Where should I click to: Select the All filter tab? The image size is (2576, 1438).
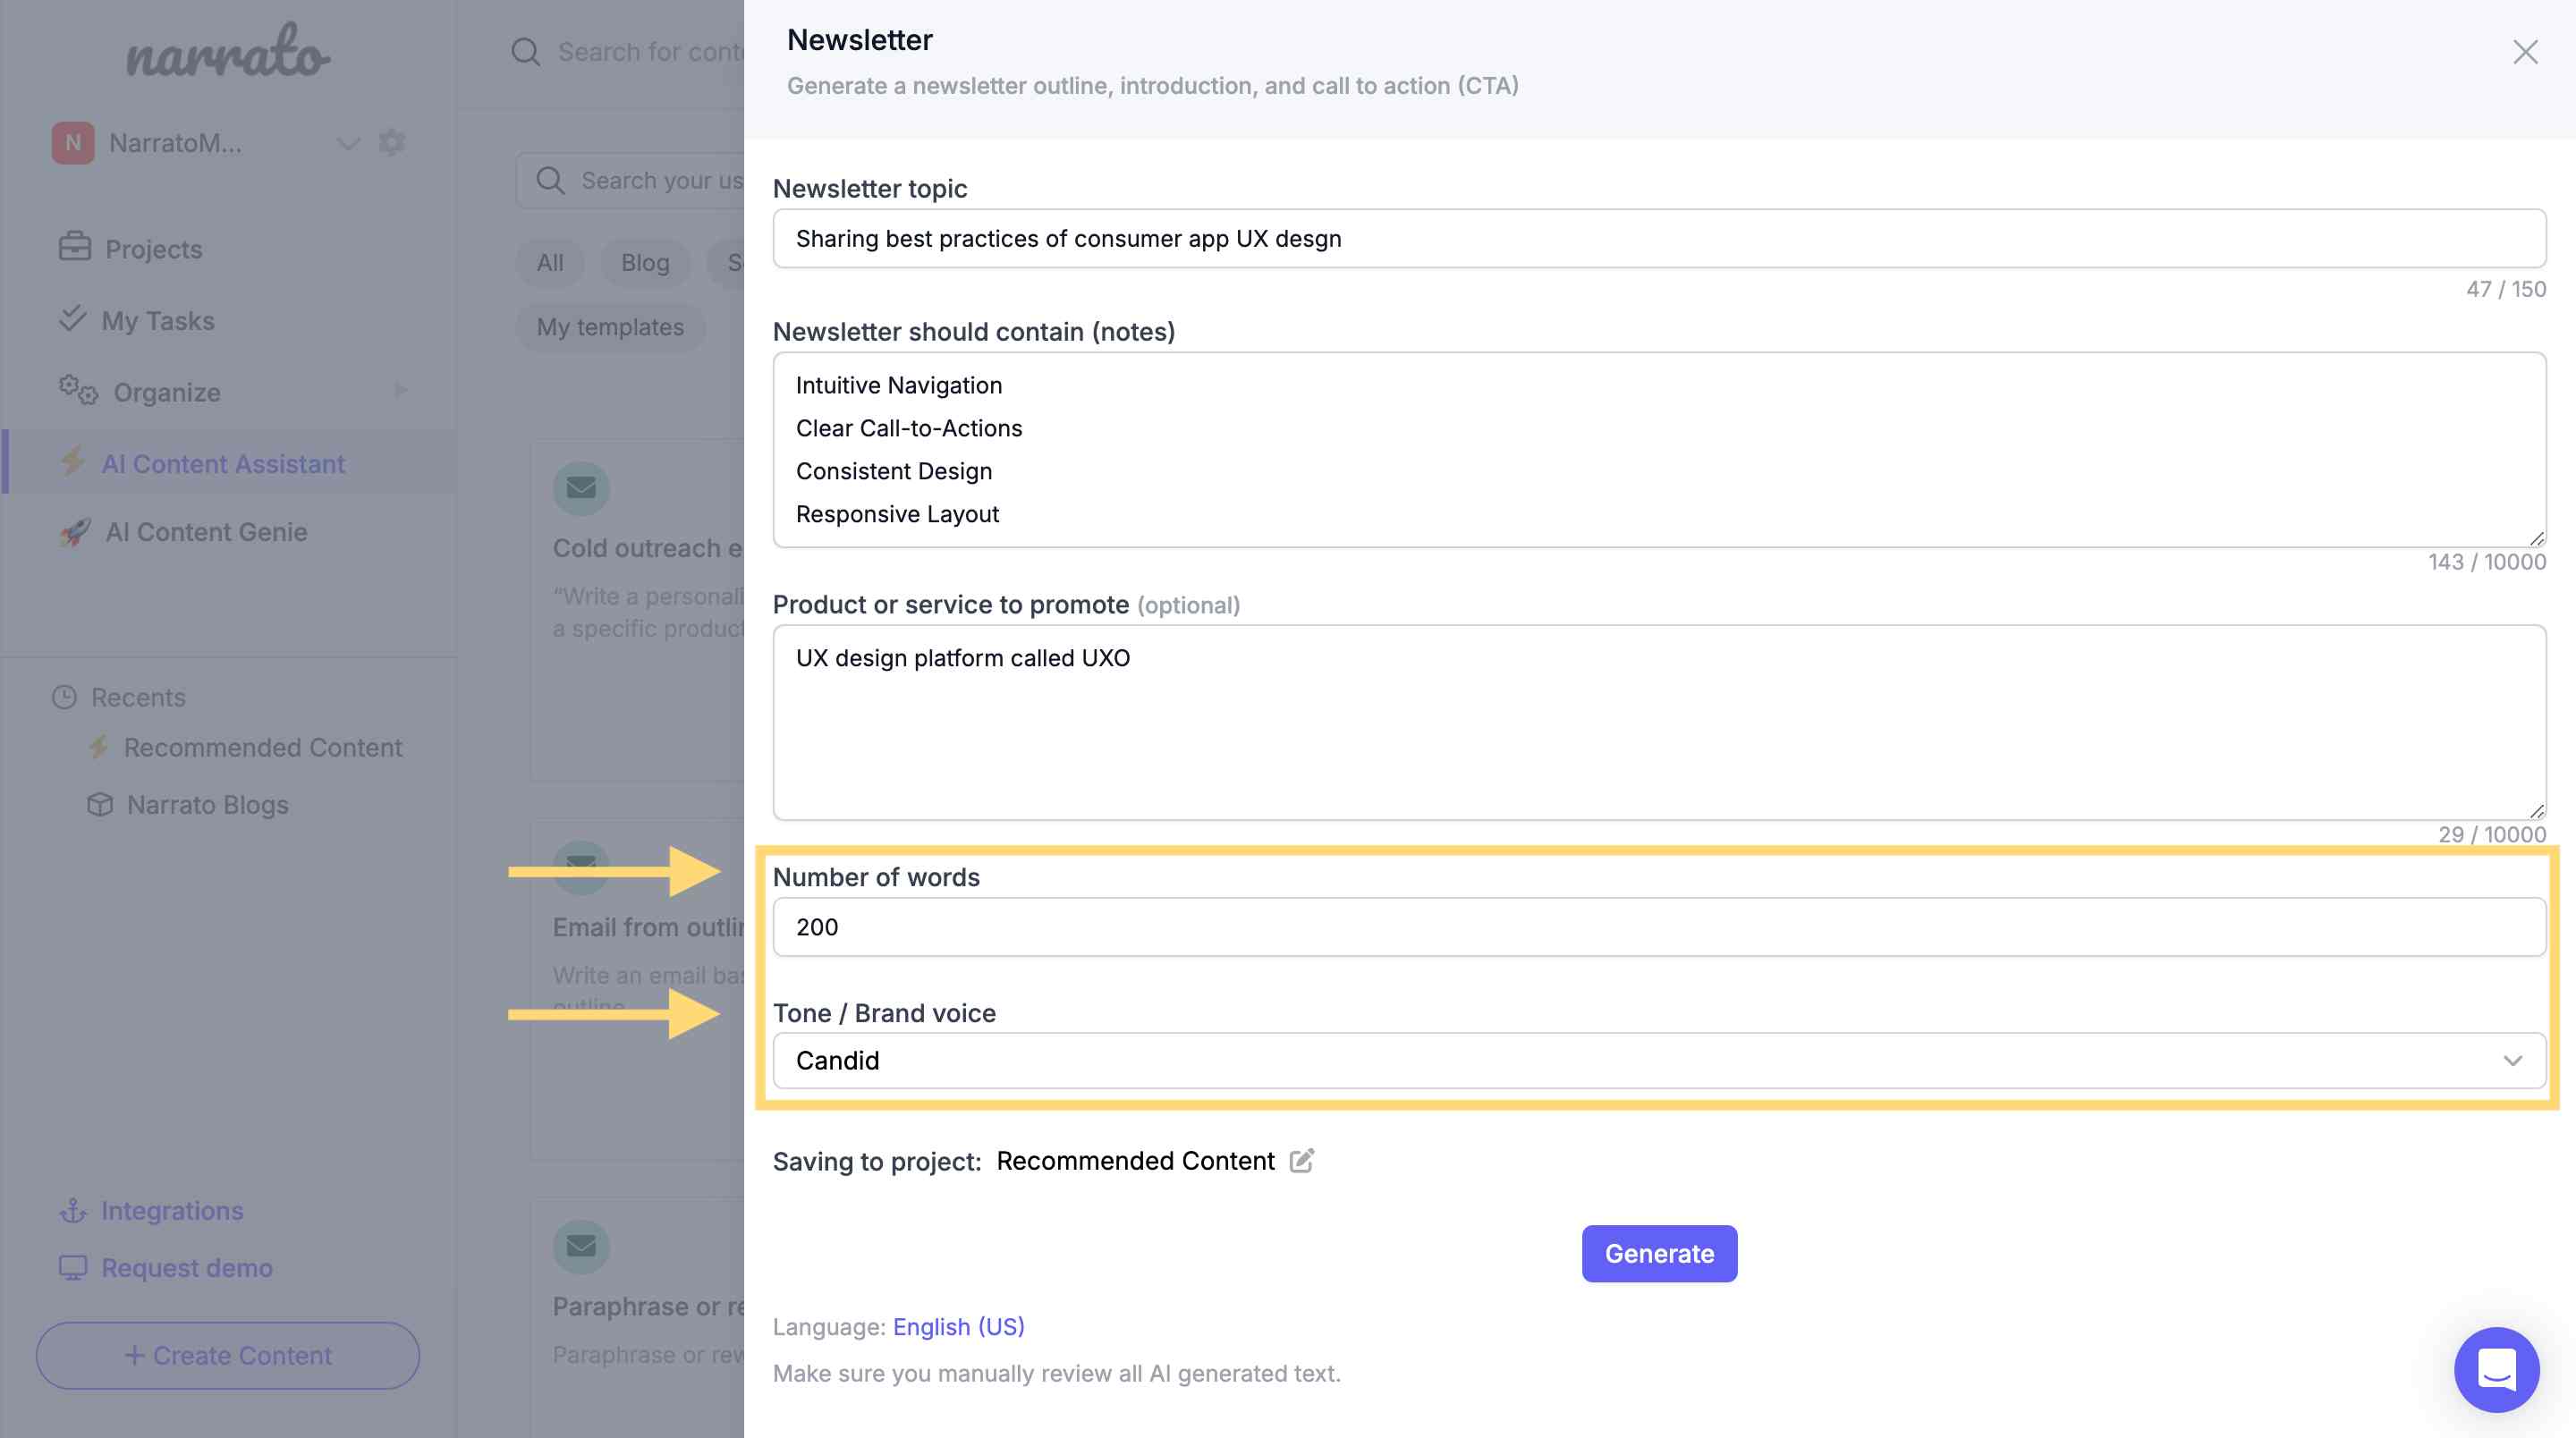click(x=550, y=262)
